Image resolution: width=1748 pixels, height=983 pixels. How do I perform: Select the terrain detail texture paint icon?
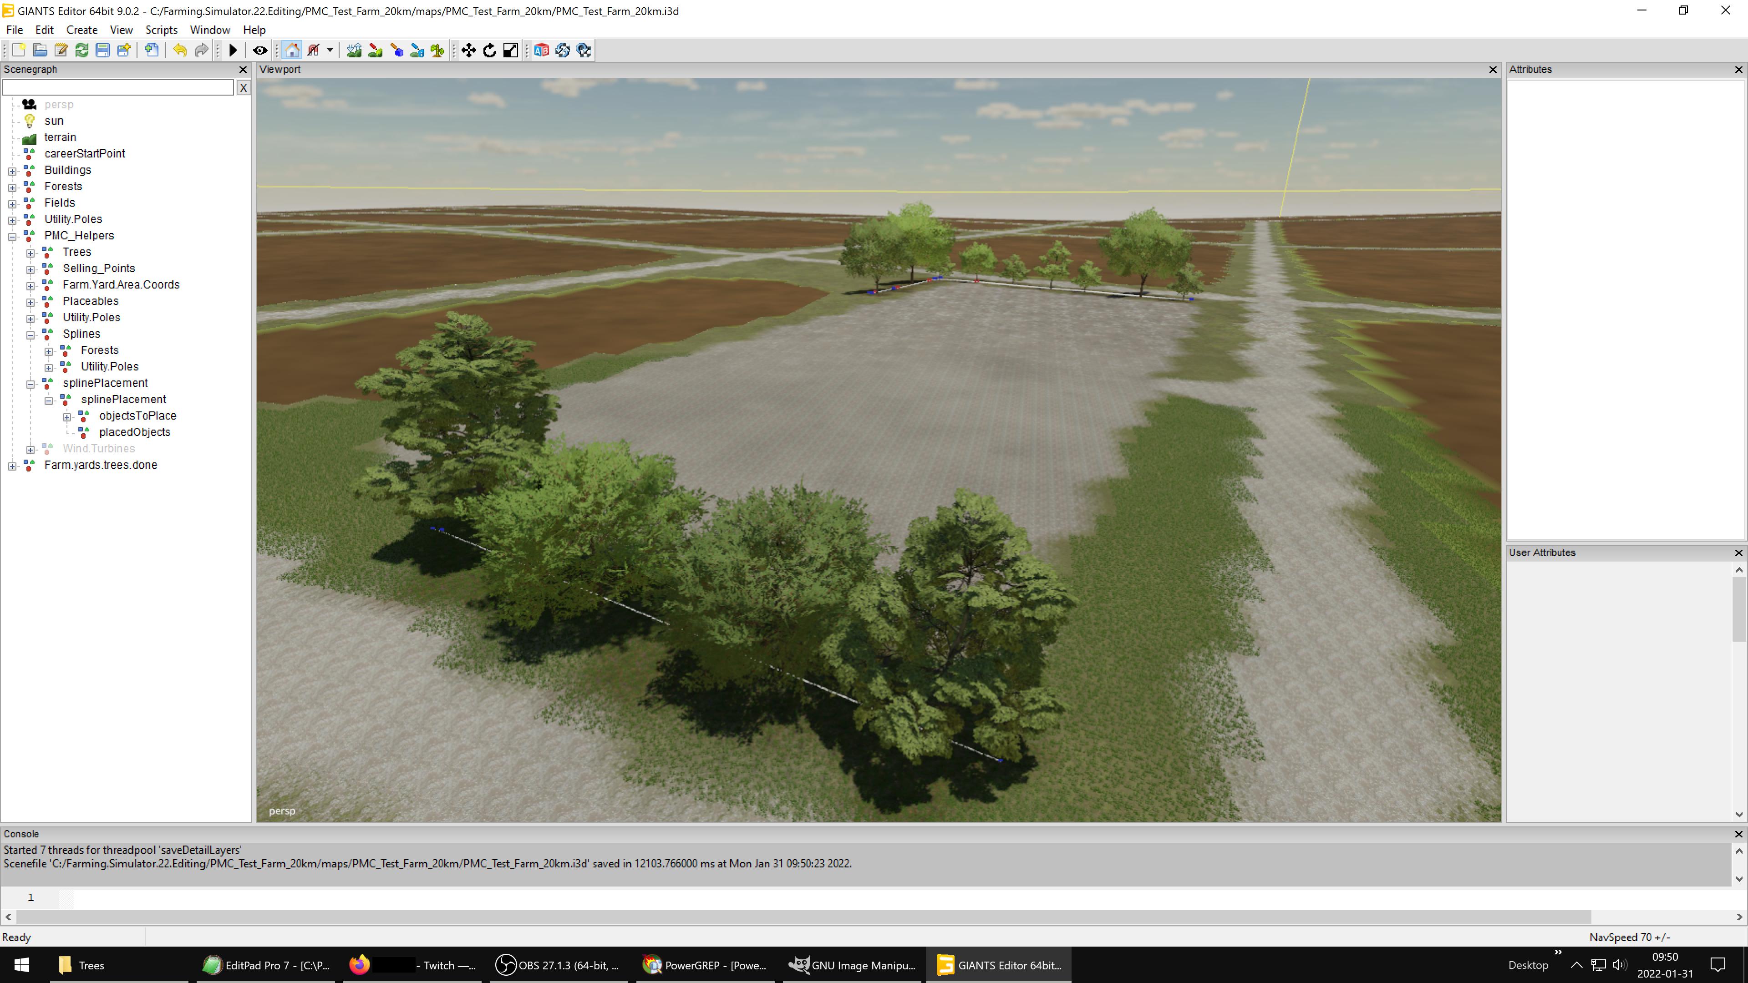(x=375, y=50)
